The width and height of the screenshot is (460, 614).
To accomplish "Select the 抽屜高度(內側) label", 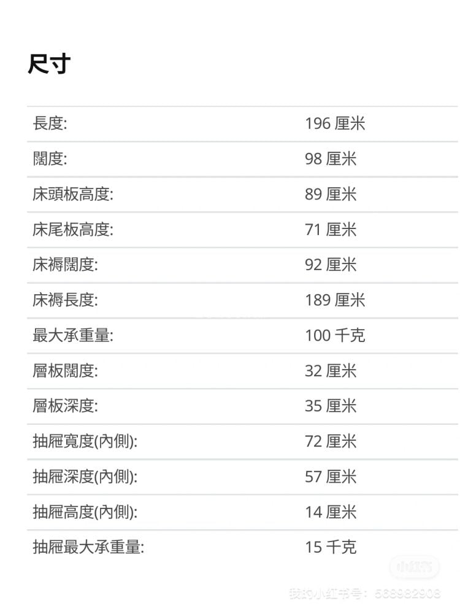I will pos(85,512).
